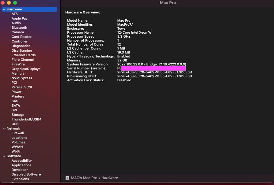Click the Hardware Overview heading
Viewport: 274px width, 185px height.
tap(82, 12)
